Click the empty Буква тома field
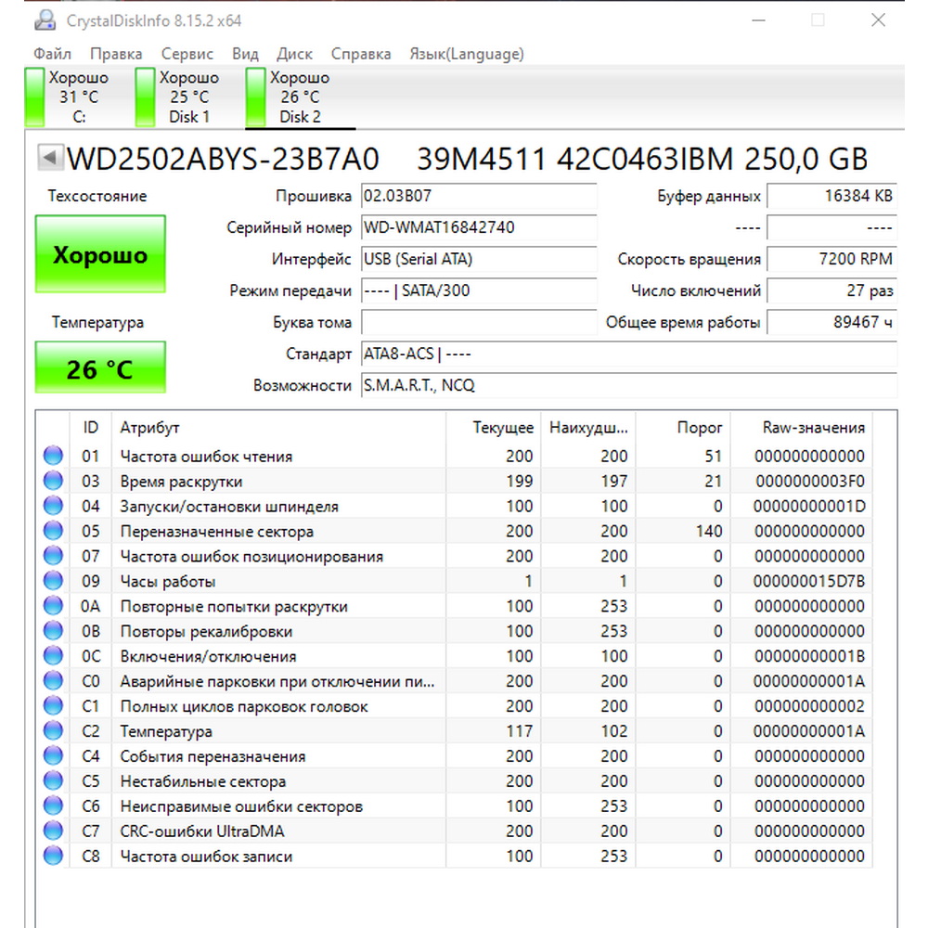This screenshot has width=928, height=928. click(x=479, y=323)
